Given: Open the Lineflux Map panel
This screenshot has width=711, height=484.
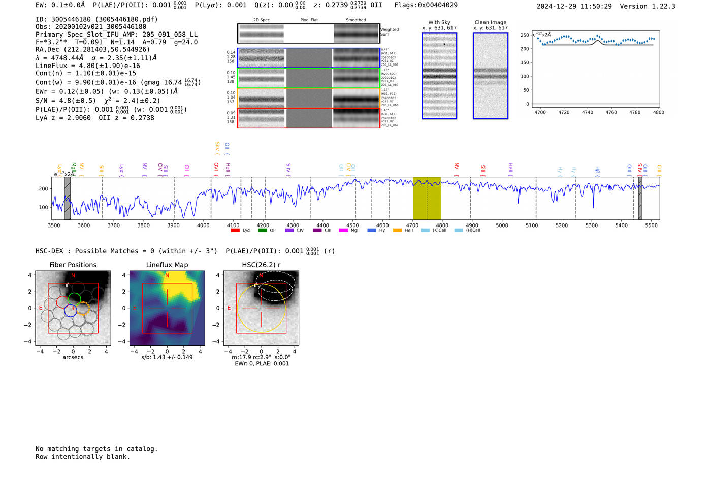Looking at the screenshot, I should click(167, 308).
